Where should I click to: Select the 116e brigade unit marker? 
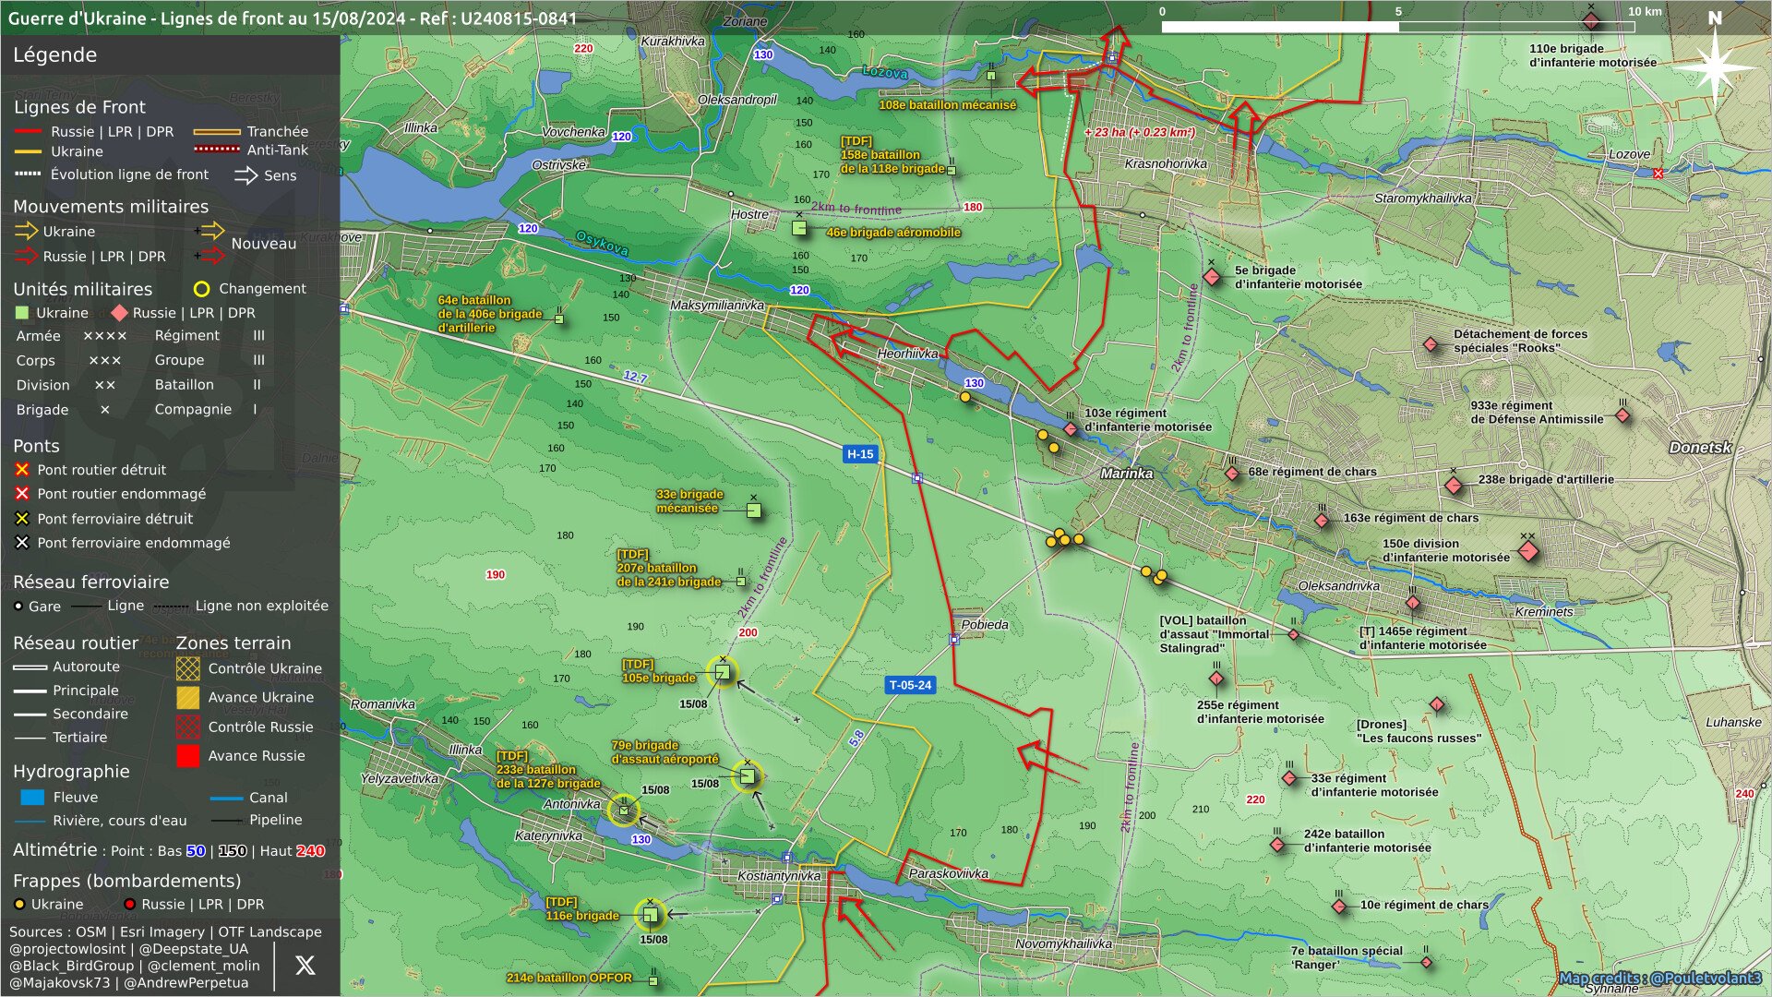point(650,915)
